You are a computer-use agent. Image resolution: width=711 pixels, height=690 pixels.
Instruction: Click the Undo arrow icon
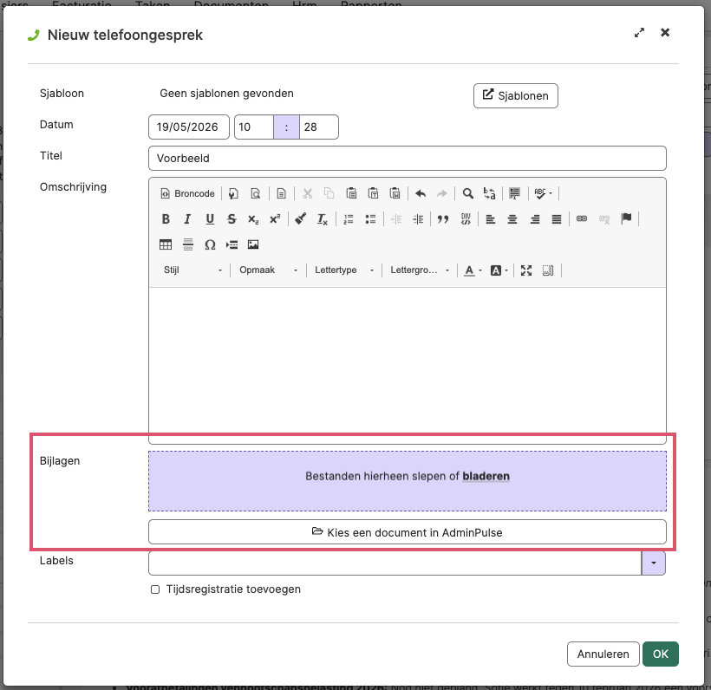(x=421, y=193)
